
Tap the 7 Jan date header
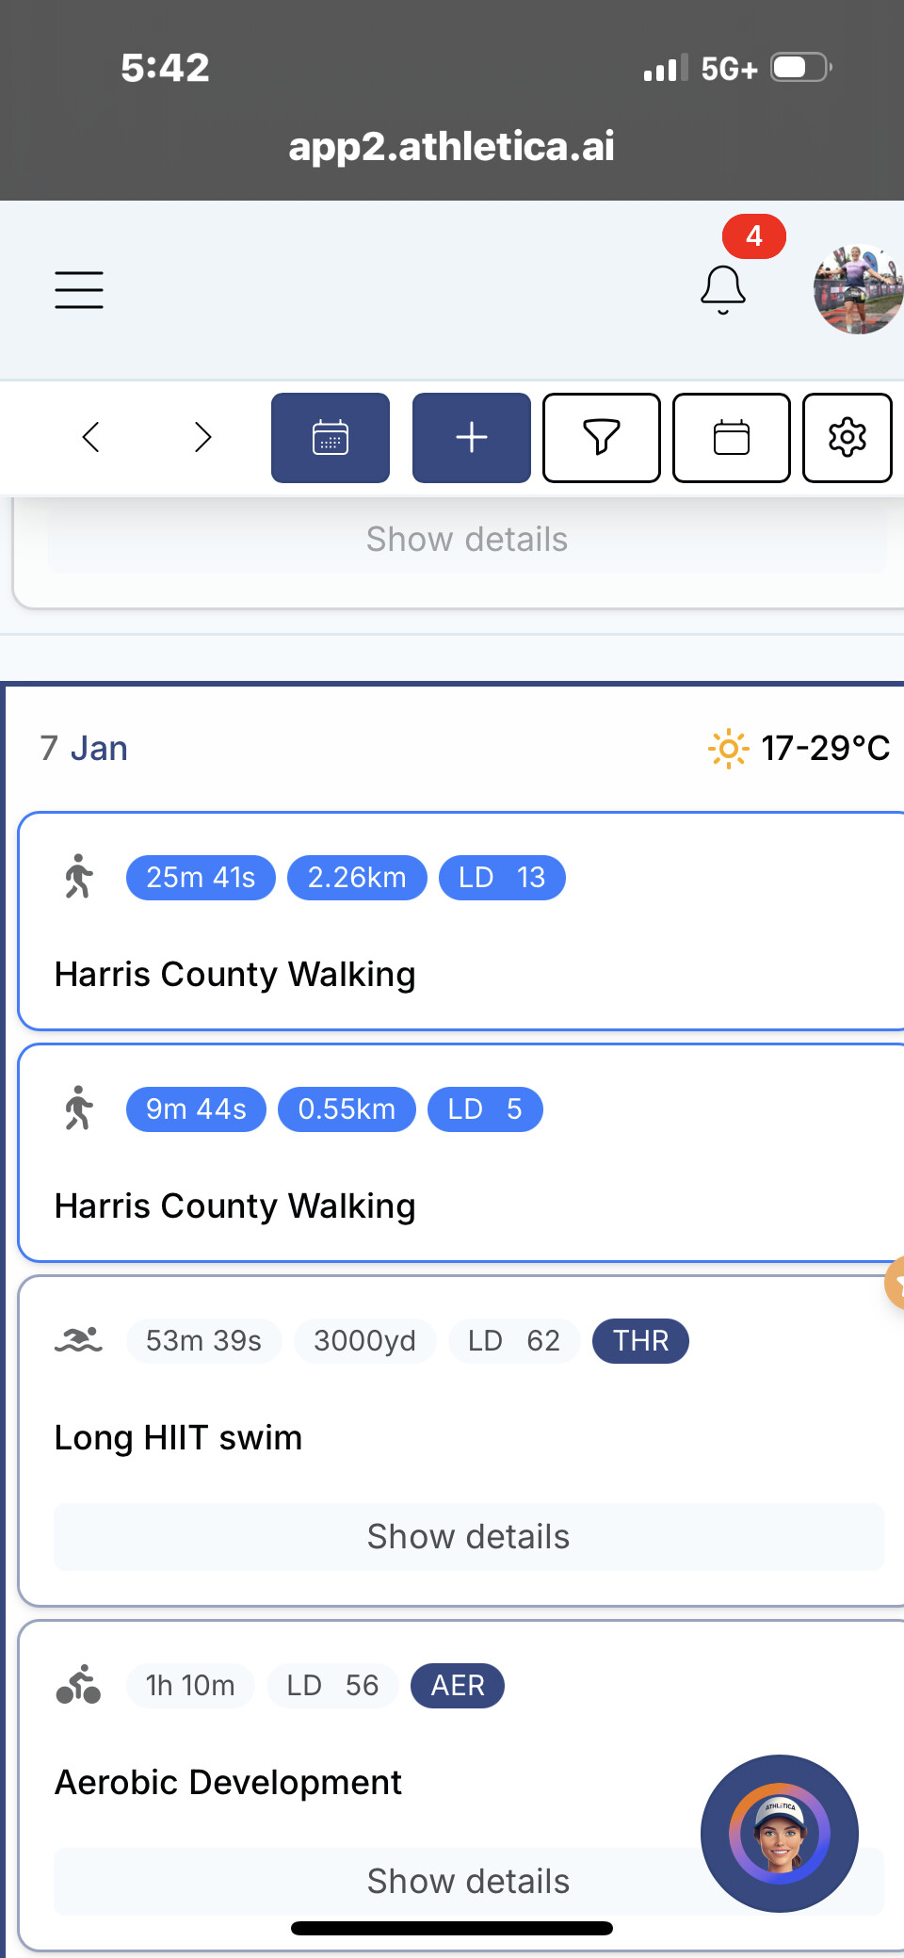84,749
